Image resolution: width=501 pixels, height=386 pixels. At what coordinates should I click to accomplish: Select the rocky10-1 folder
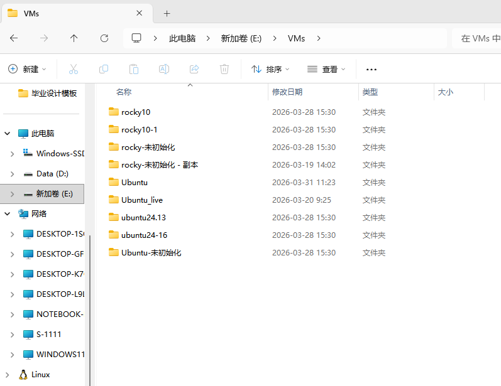(139, 129)
